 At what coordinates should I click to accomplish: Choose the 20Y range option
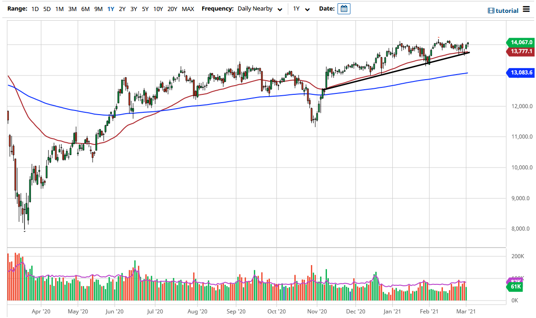172,8
